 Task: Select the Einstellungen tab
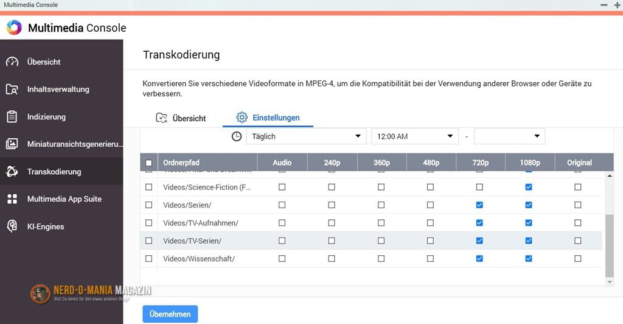pyautogui.click(x=268, y=118)
